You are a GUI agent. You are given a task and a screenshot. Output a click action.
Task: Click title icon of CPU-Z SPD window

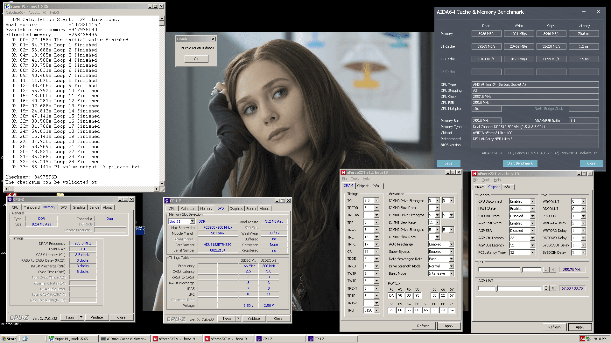[x=167, y=201]
